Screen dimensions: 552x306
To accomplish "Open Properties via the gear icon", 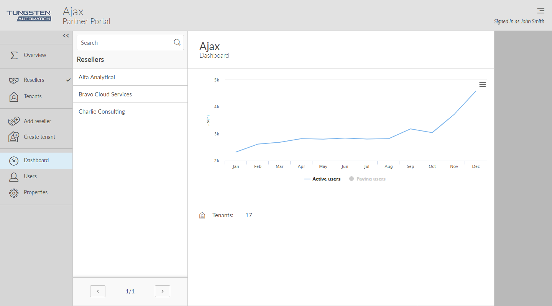I will pos(14,193).
